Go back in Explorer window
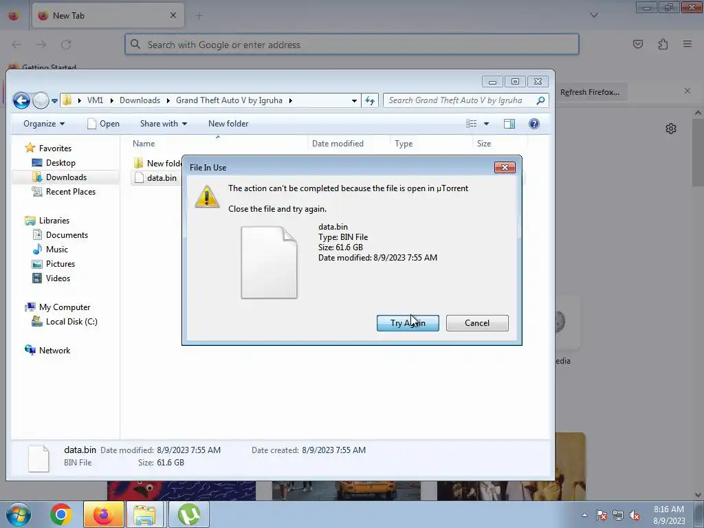The image size is (704, 528). pos(21,100)
